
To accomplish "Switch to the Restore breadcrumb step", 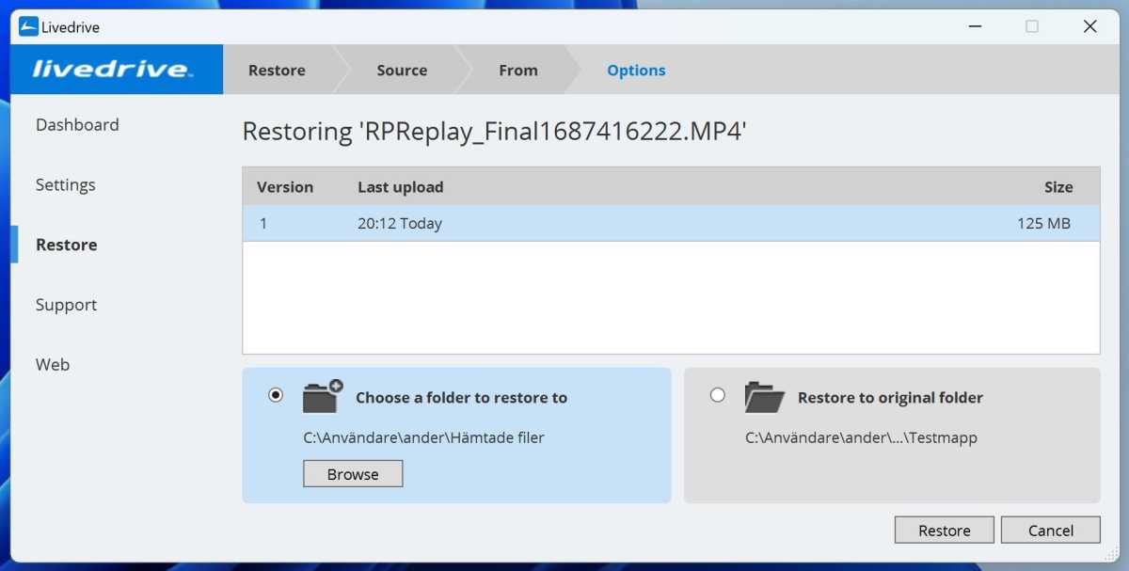I will pos(277,70).
